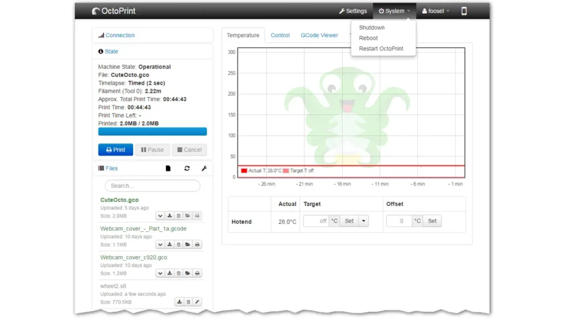Open the upload file icon in Files header
Viewport: 566px width, 318px height.
[168, 168]
